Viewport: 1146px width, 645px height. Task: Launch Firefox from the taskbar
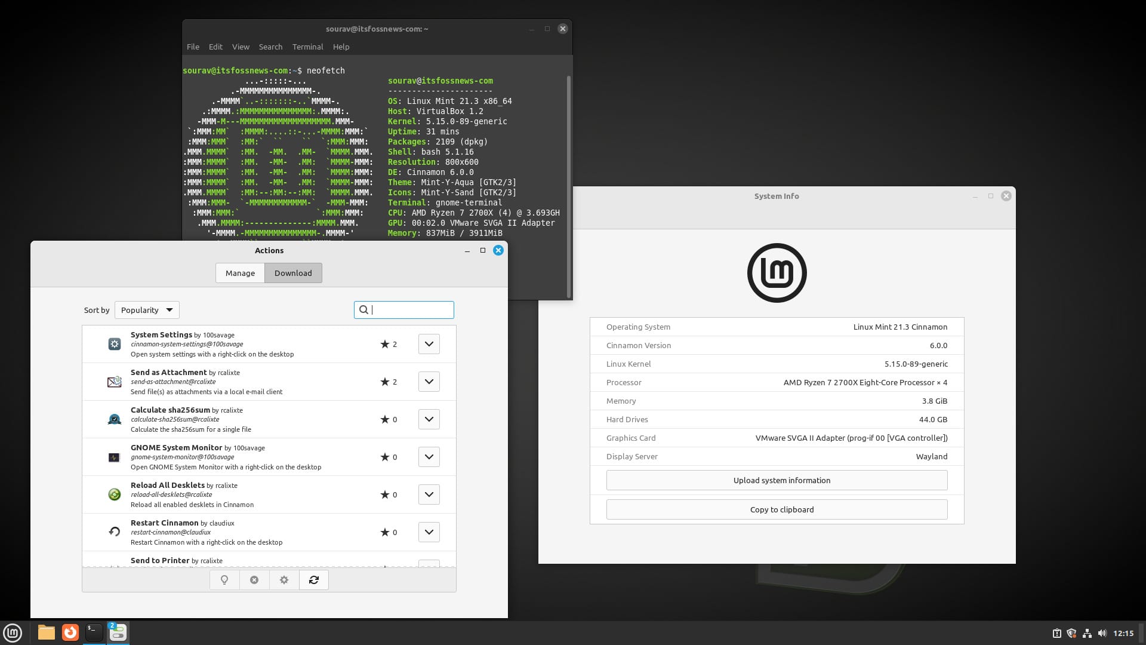70,632
